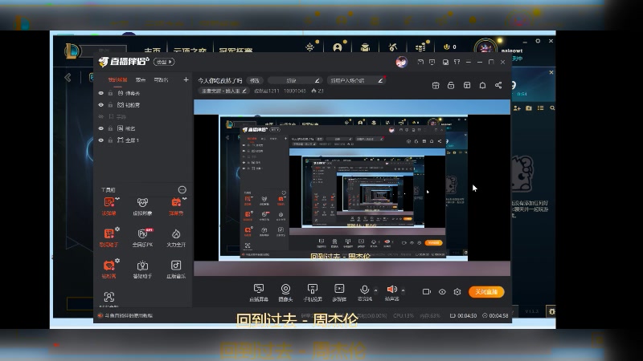Toggle the lock on the first source row

110,93
